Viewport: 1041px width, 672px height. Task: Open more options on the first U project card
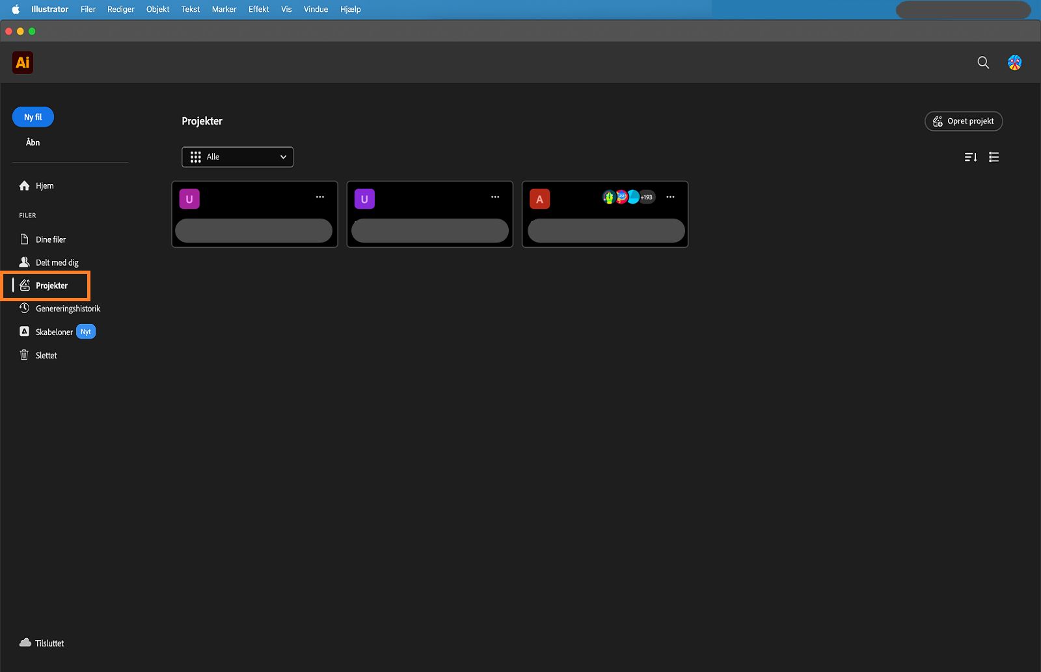pos(320,197)
